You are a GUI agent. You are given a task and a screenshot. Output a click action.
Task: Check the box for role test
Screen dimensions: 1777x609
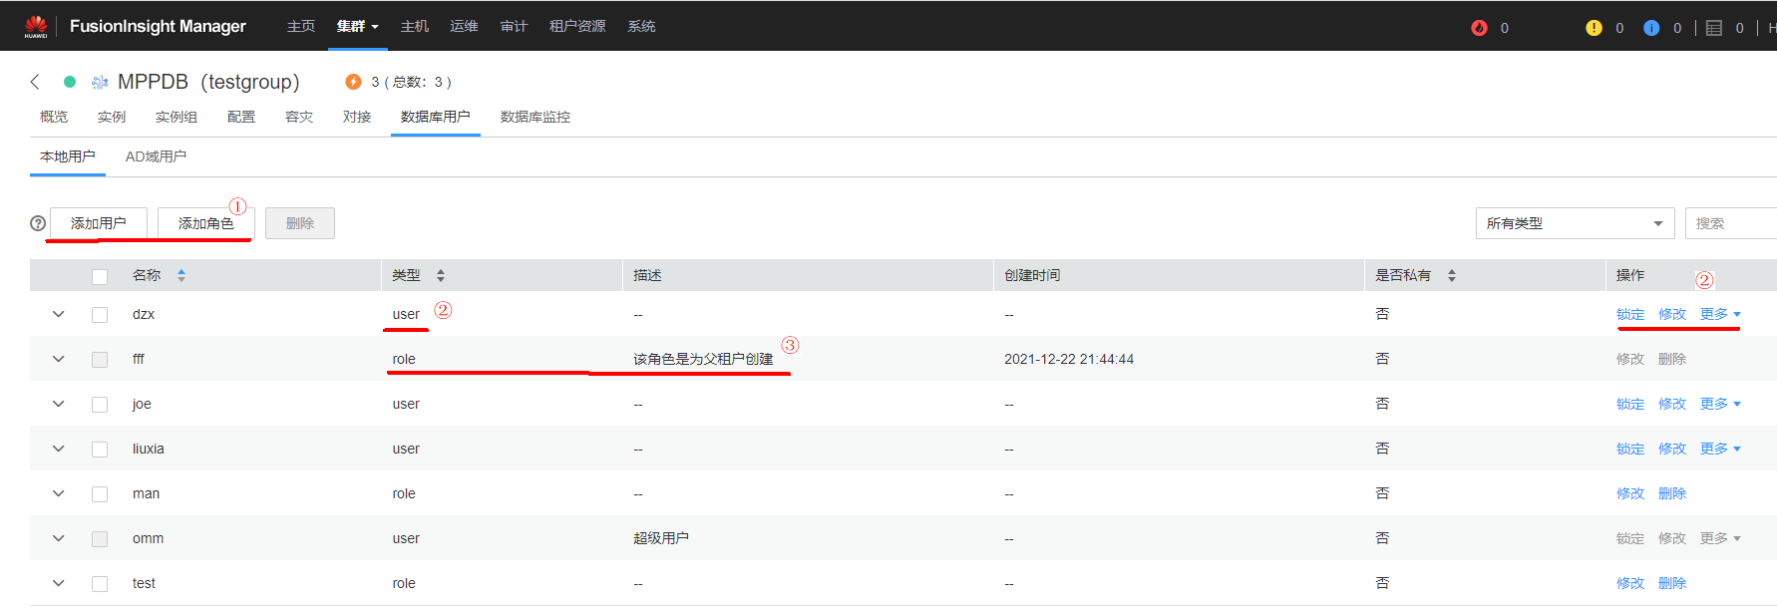100,584
